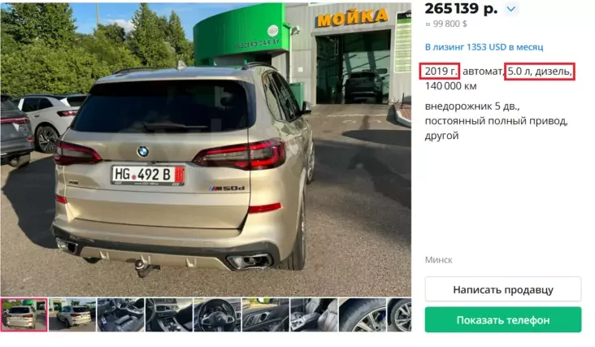Click the ≈ 99 800 $ converted price
The image size is (595, 347).
446,24
